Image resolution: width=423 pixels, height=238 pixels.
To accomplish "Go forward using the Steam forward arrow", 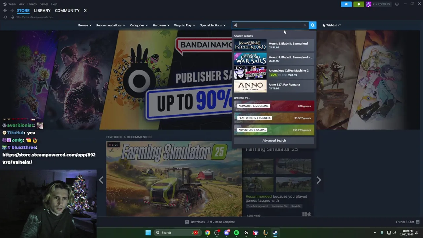I will (x=12, y=11).
